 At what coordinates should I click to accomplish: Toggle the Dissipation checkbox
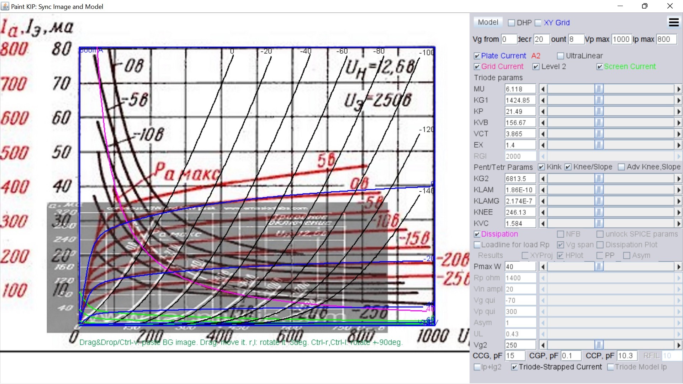point(477,234)
